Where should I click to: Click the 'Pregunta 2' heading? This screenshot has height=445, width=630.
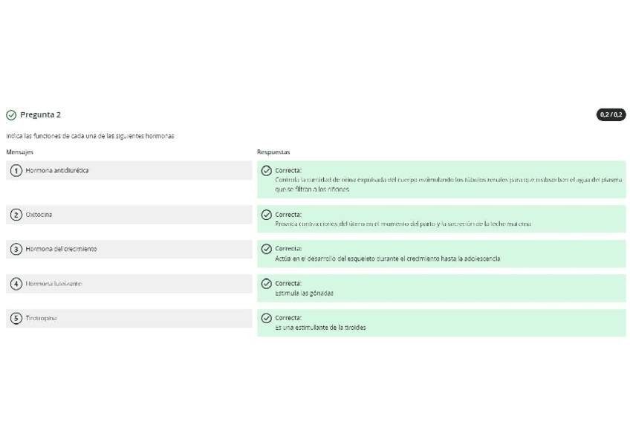pyautogui.click(x=40, y=115)
